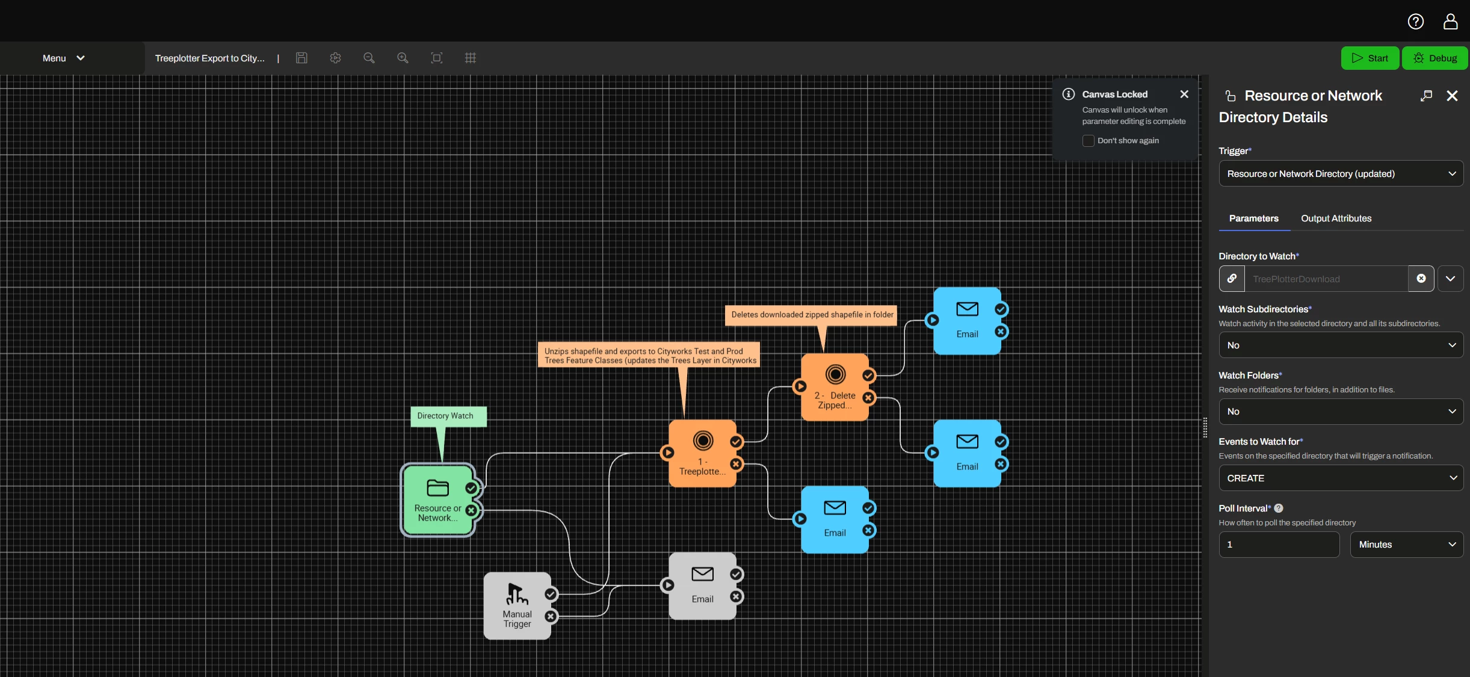1470x677 pixels.
Task: Open the Events to Watch for dropdown
Action: click(x=1341, y=478)
